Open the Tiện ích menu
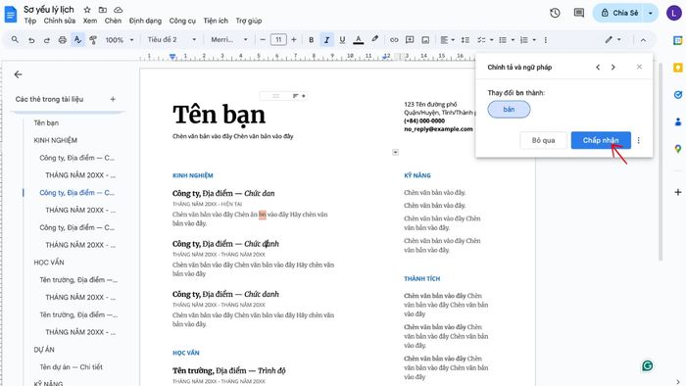686x386 pixels. (x=216, y=21)
